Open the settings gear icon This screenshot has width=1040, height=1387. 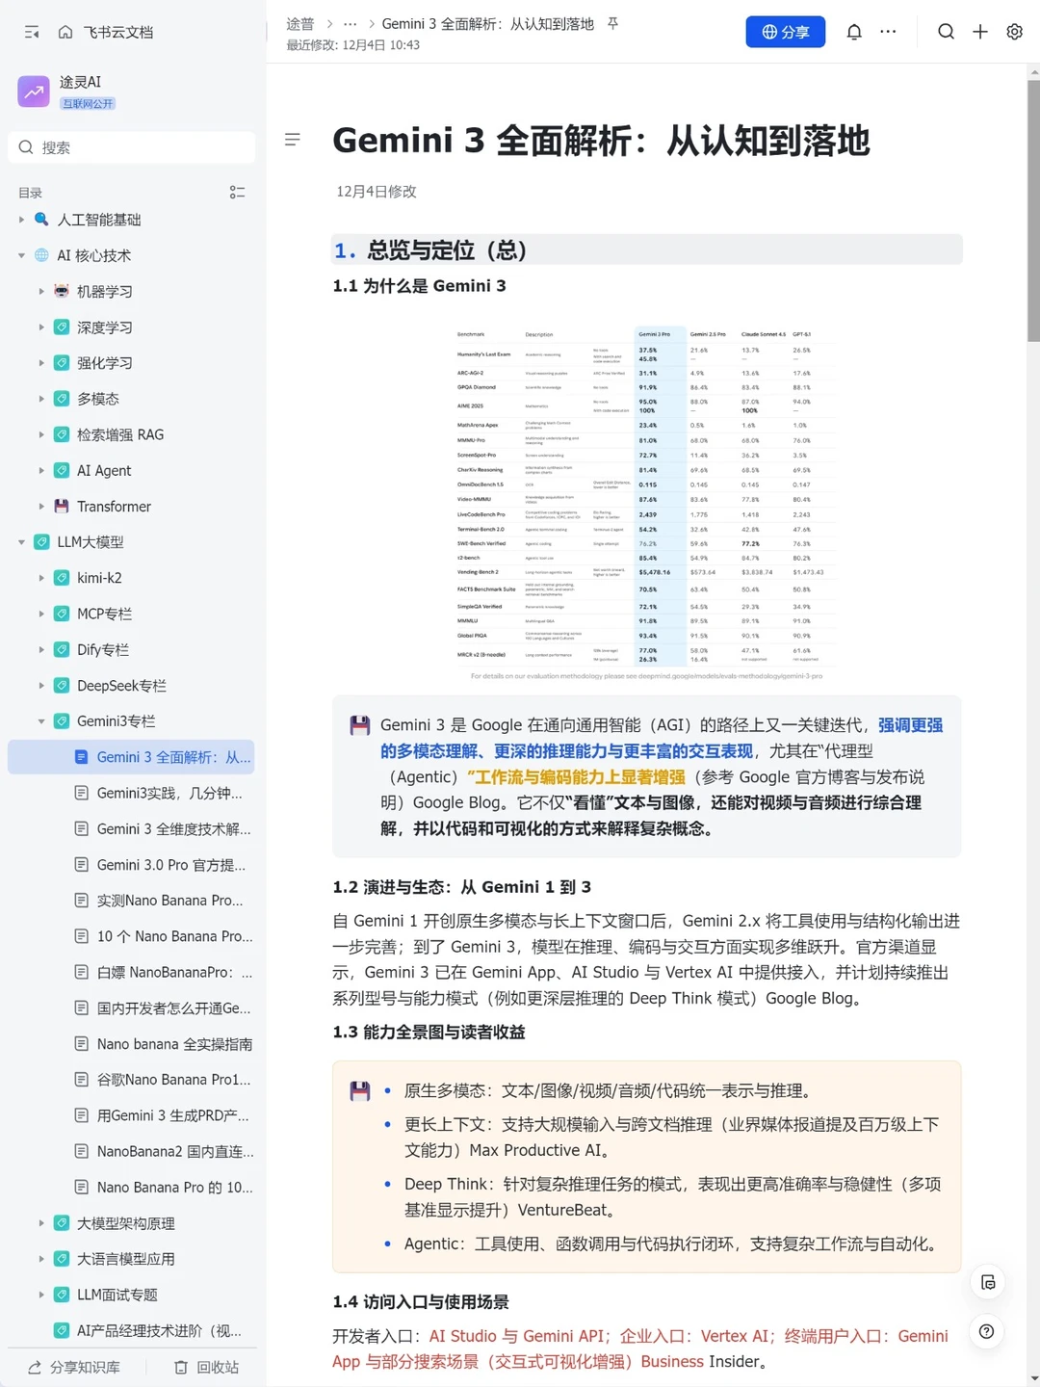point(1014,32)
